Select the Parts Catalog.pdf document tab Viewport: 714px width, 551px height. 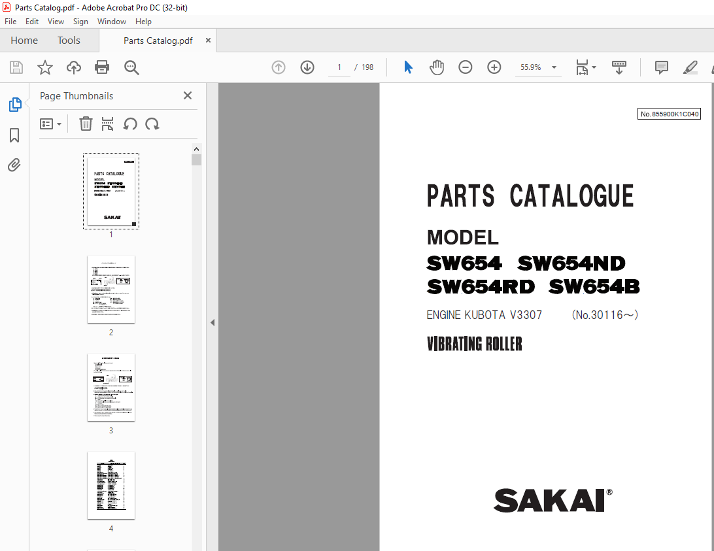[x=158, y=41]
